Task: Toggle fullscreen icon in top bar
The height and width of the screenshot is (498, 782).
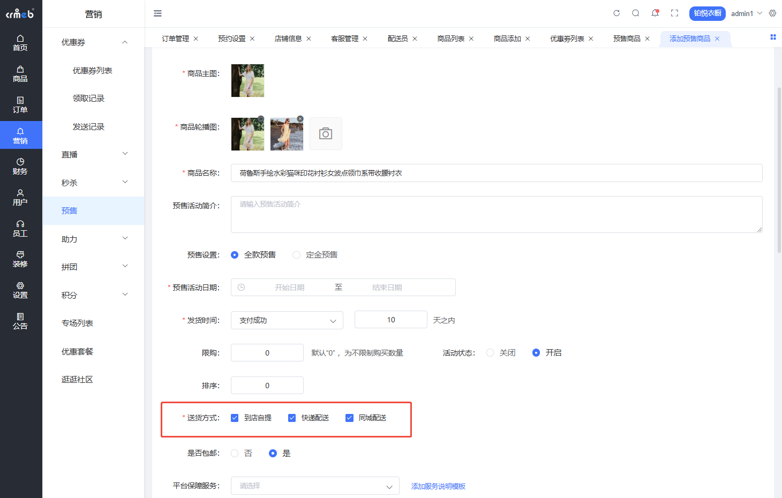Action: point(674,13)
